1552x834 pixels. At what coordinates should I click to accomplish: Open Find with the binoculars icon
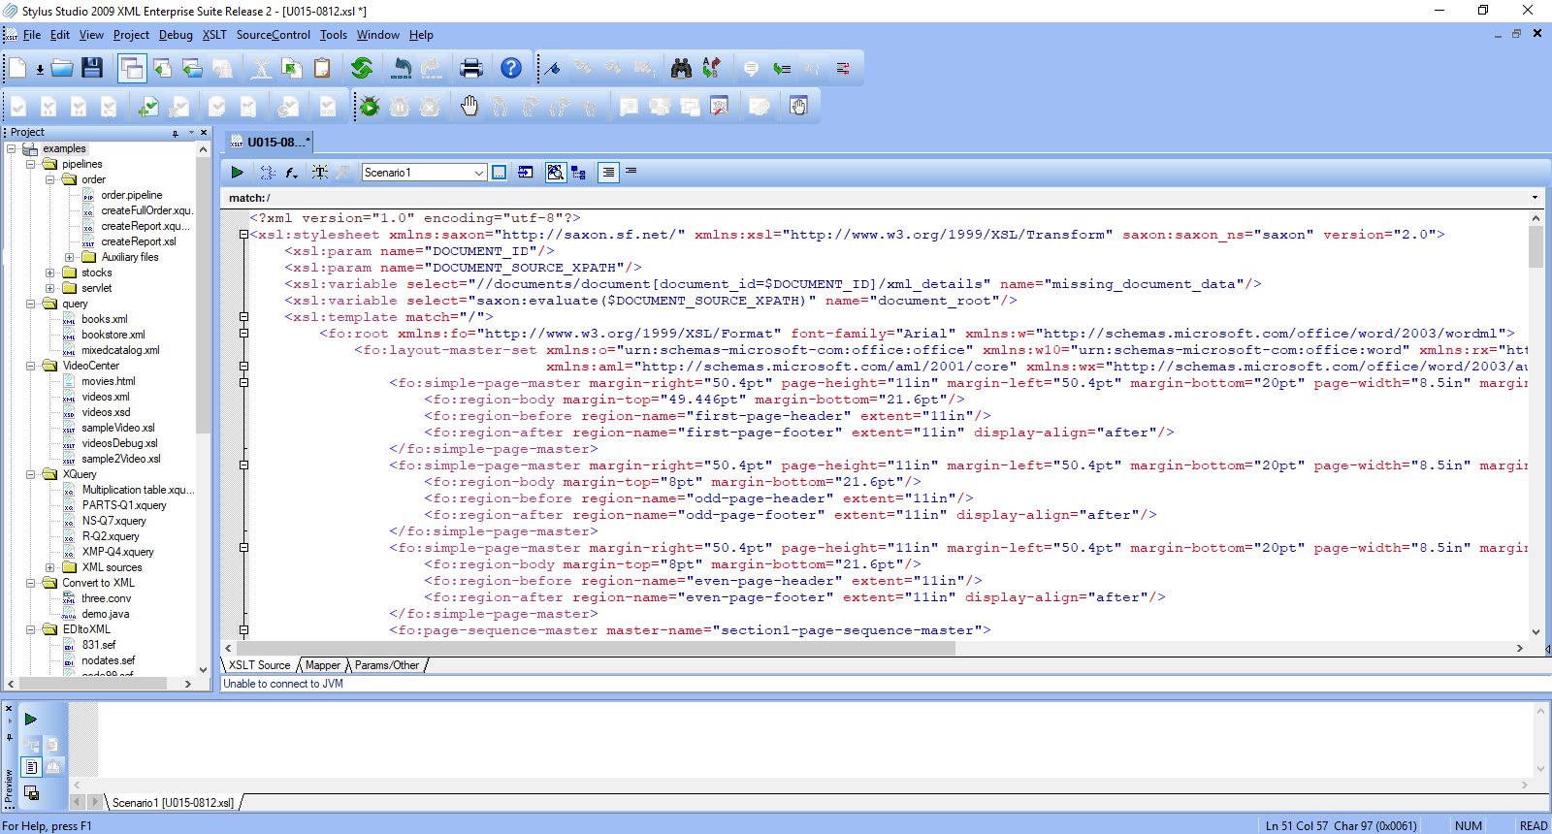pos(681,68)
